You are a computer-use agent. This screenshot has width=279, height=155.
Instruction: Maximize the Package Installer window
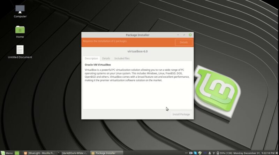point(184,35)
